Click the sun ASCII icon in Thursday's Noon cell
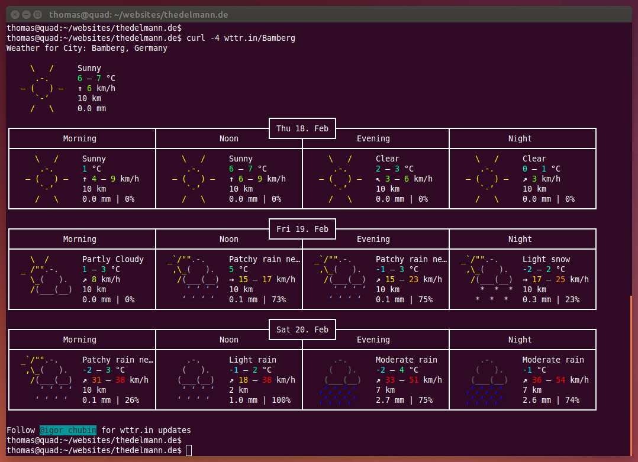This screenshot has width=638, height=462. 194,179
